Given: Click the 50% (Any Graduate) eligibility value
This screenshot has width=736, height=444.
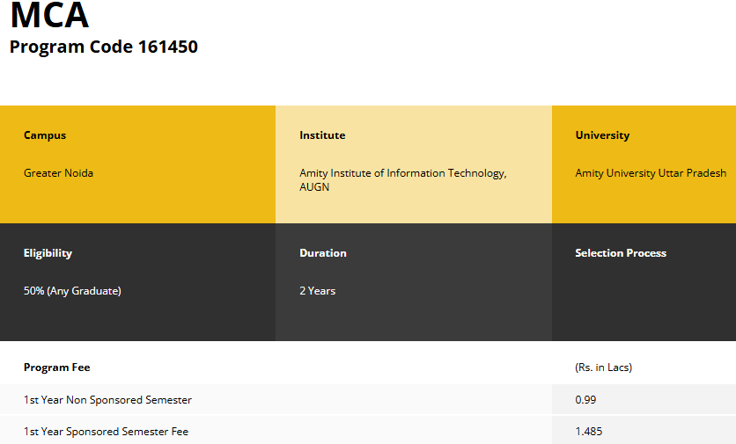Looking at the screenshot, I should pyautogui.click(x=72, y=291).
